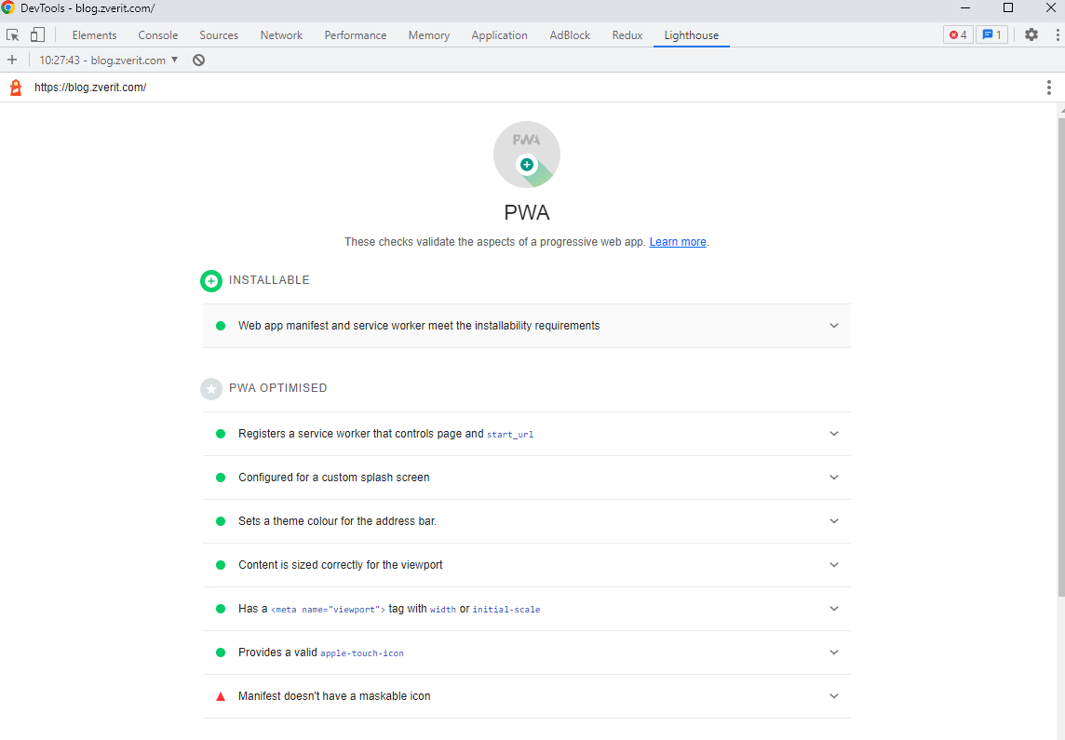Click the PWA Optimised star icon

click(x=211, y=389)
